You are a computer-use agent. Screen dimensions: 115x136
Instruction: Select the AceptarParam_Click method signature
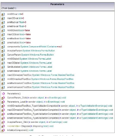coord(37,122)
